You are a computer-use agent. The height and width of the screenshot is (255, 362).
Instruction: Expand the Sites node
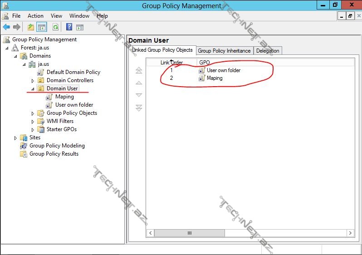[15, 137]
